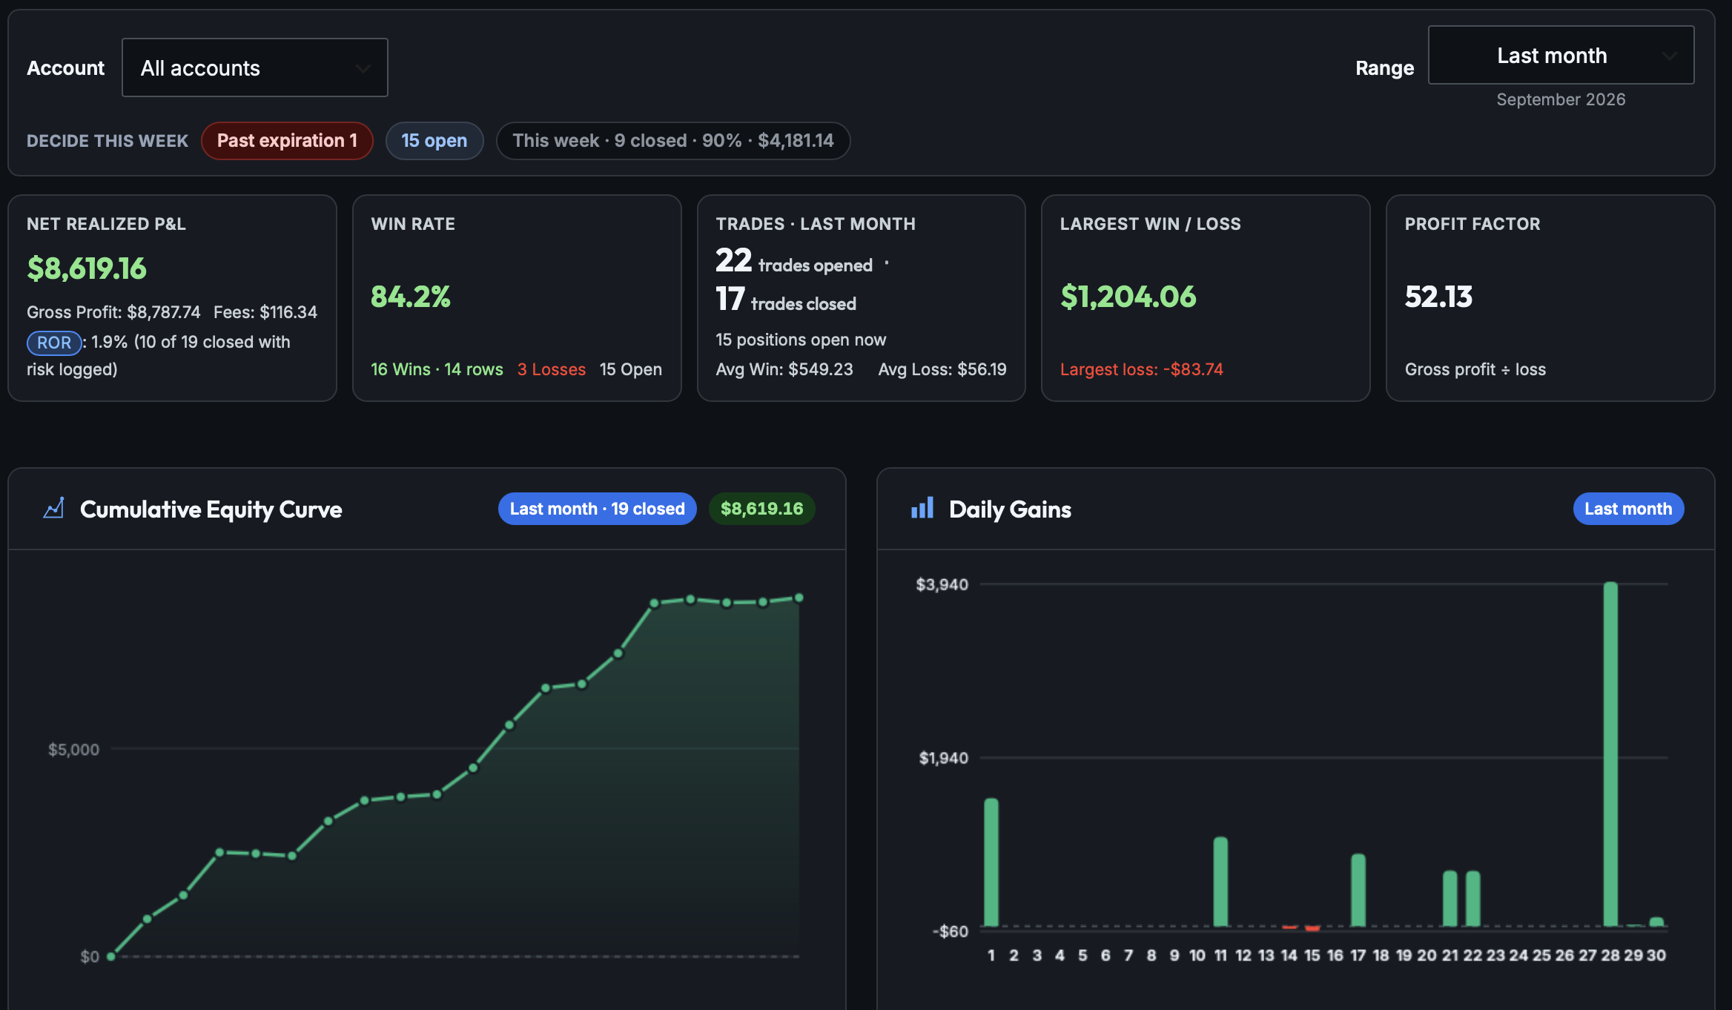Click the DECIDE THIS WEEK label
The width and height of the screenshot is (1732, 1010).
pyautogui.click(x=108, y=141)
